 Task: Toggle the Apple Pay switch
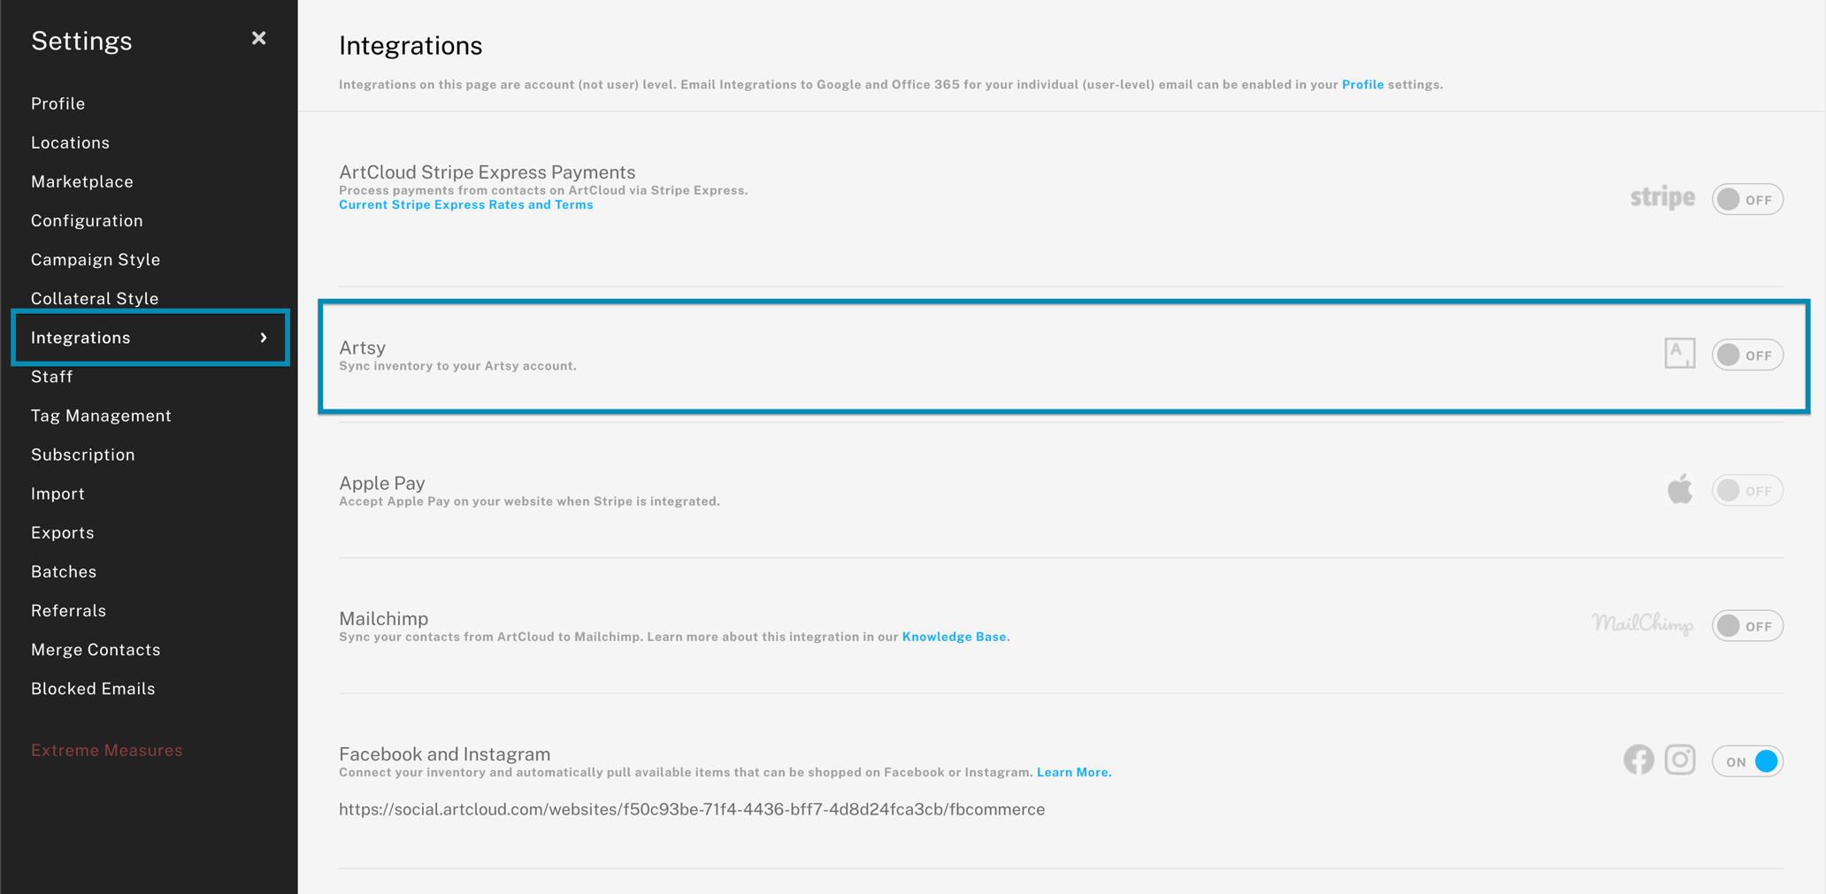[x=1746, y=491]
